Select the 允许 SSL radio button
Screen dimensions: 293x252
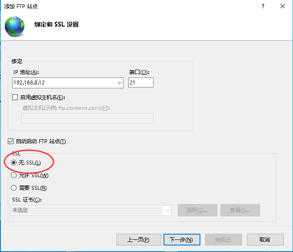pyautogui.click(x=13, y=175)
